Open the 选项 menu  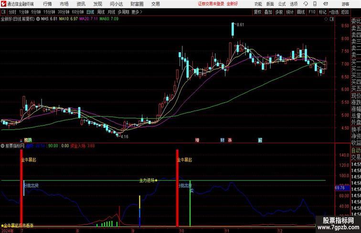[294, 4]
